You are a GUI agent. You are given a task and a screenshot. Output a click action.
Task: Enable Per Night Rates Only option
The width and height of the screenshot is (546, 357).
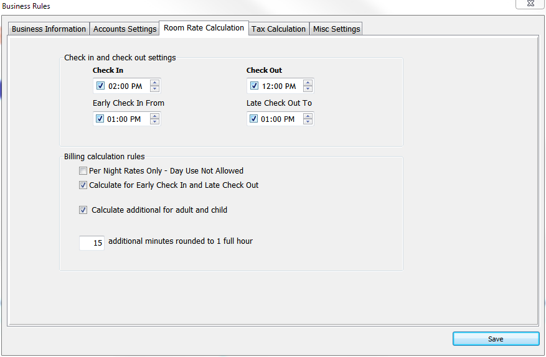click(83, 171)
